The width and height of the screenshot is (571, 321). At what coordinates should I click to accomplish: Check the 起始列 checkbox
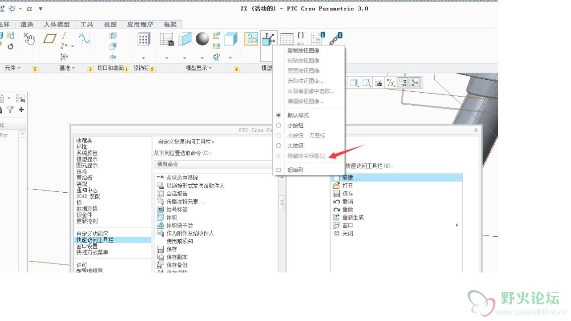tap(279, 170)
